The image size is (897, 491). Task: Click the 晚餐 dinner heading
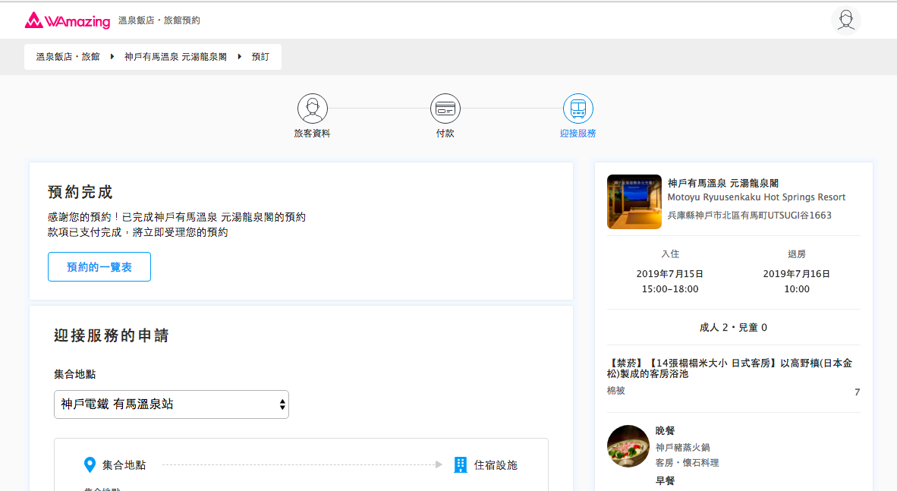click(666, 430)
